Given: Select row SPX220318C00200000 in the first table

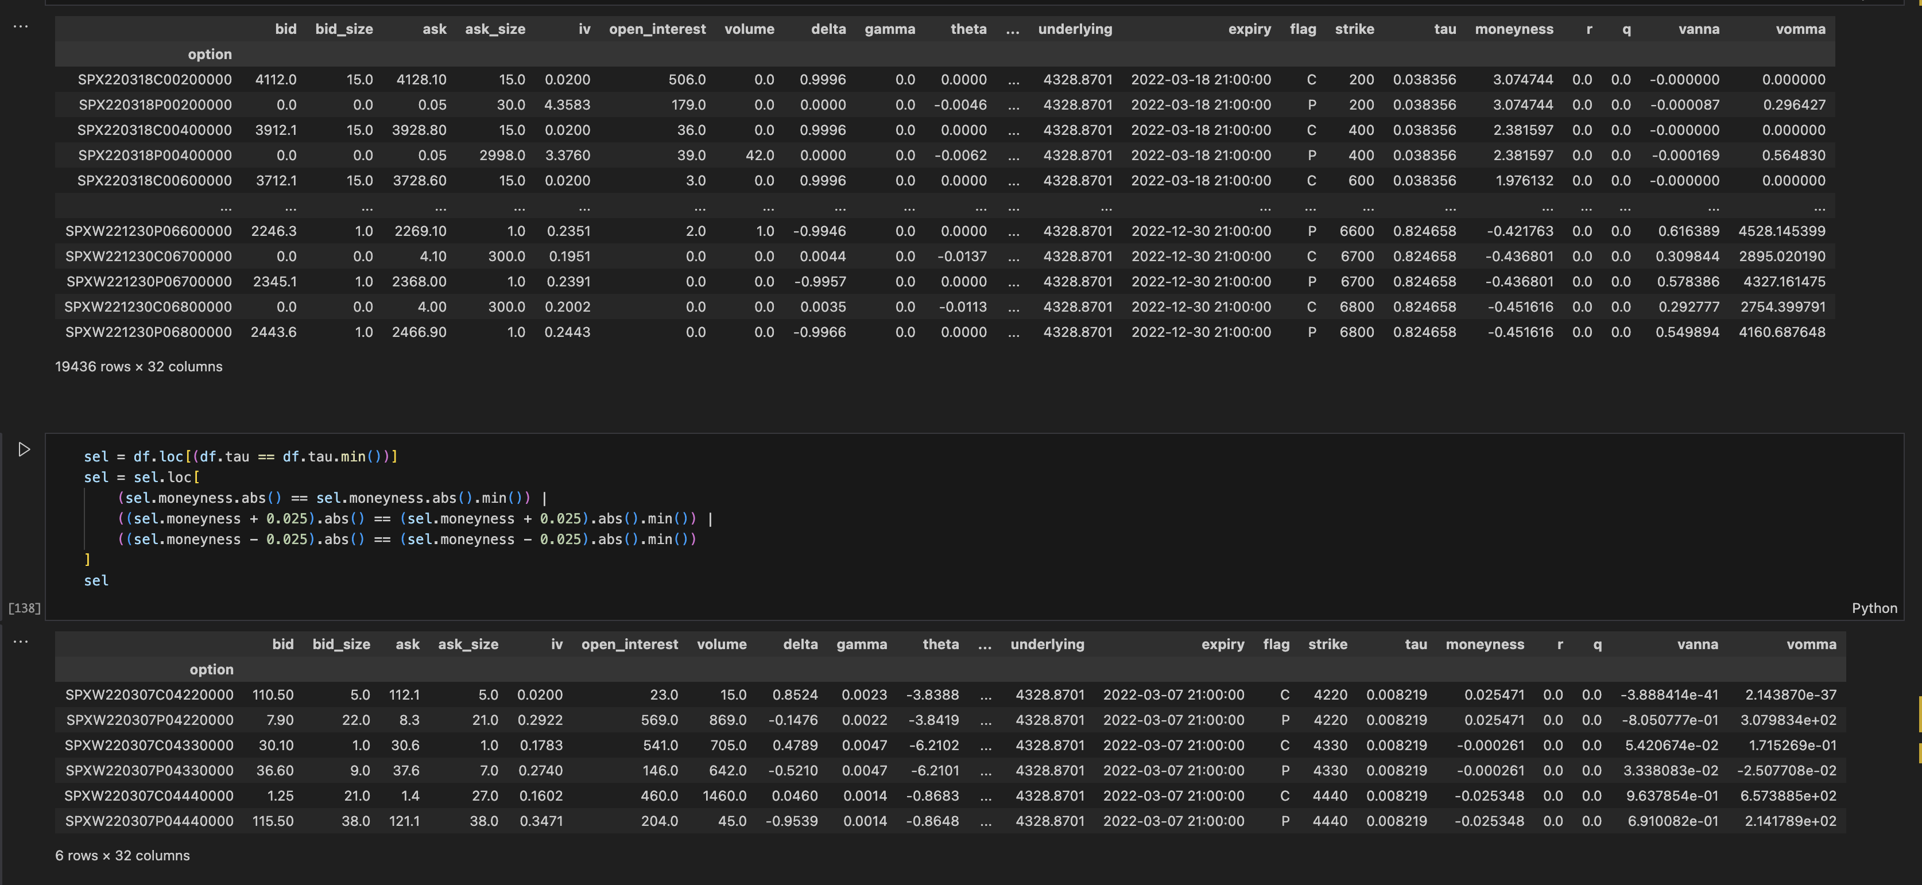Looking at the screenshot, I should click(154, 79).
